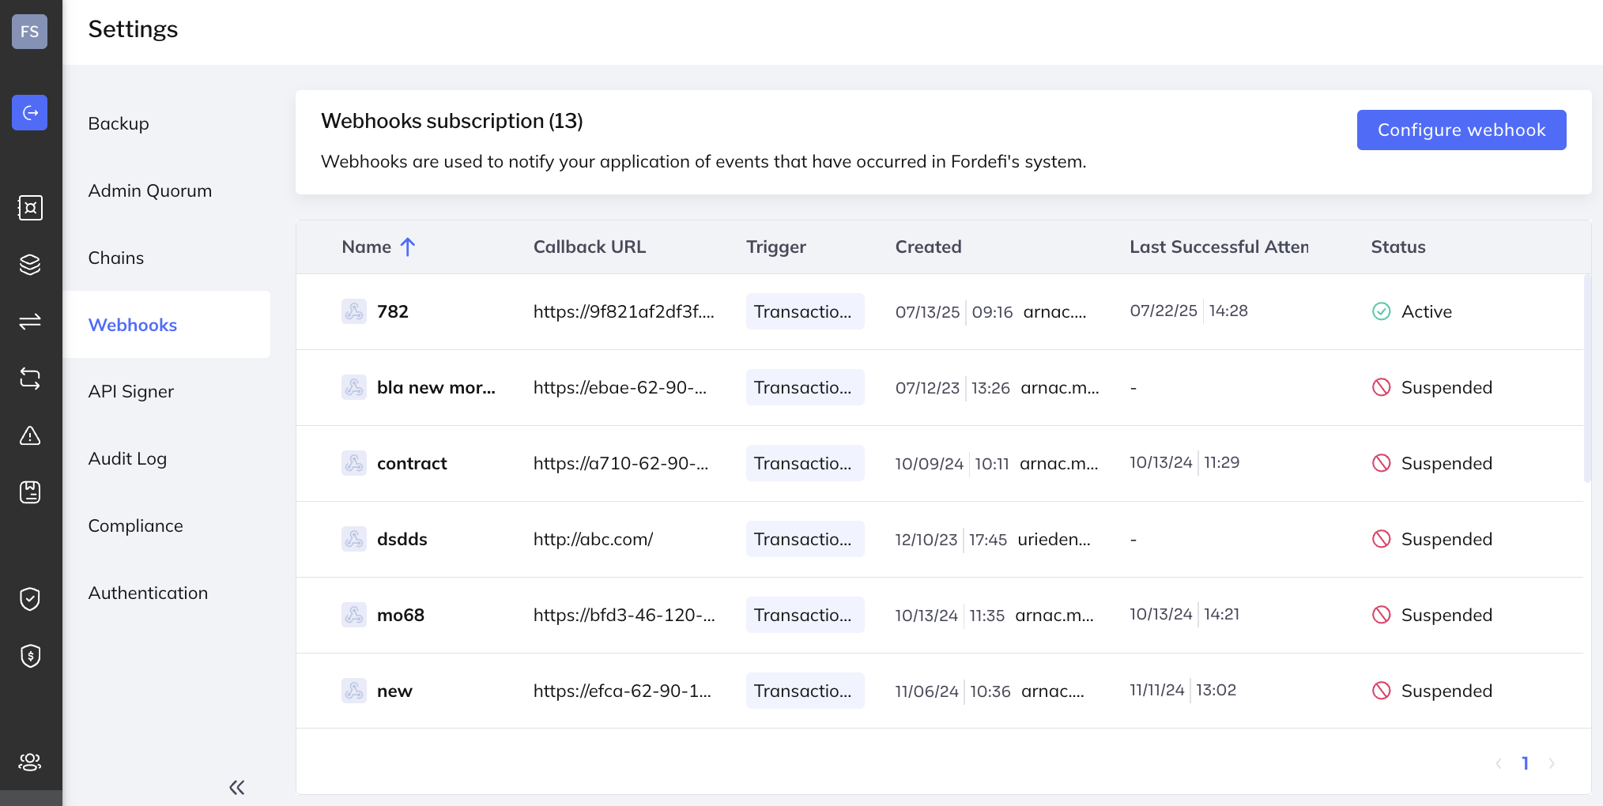Click the Suspended icon in dsdds row

[1381, 539]
